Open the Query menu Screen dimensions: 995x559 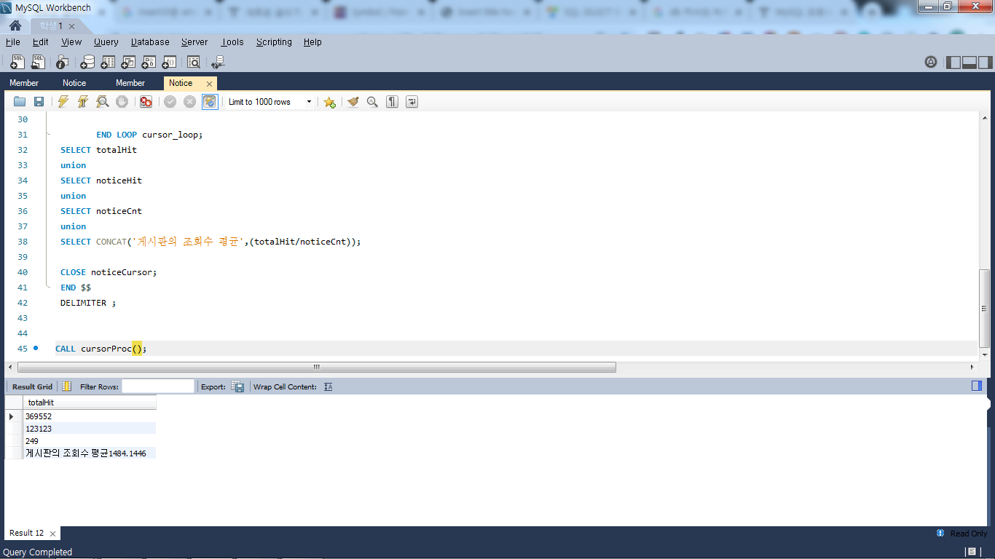pyautogui.click(x=106, y=42)
